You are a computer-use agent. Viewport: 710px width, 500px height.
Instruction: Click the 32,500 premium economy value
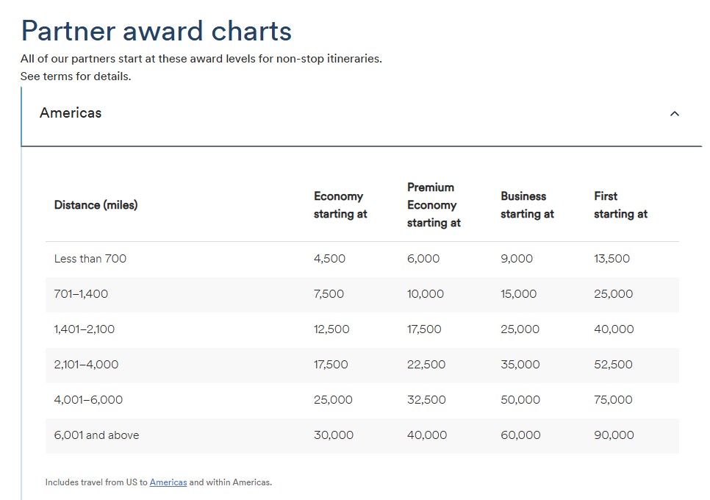(426, 400)
